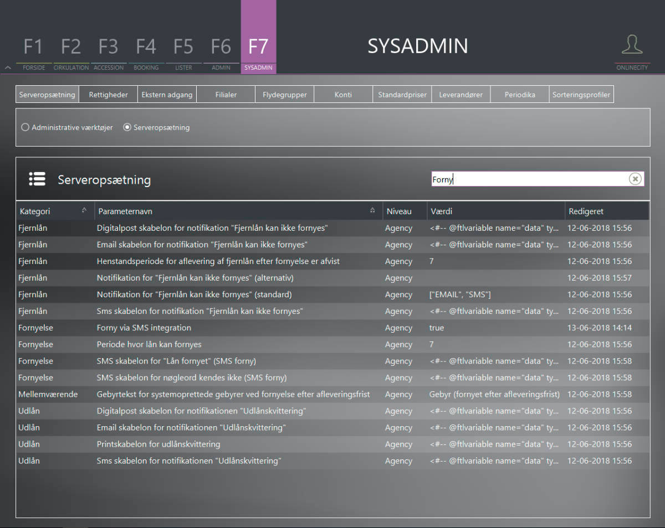View the Periodika tab

[x=519, y=94]
